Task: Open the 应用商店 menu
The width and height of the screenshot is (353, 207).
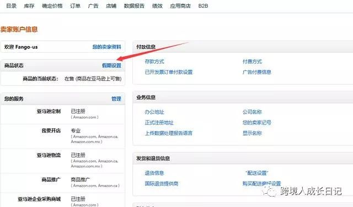Action: 180,6
